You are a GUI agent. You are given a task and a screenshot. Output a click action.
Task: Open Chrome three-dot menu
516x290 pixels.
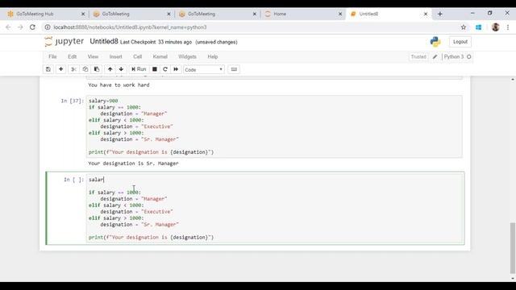pos(508,27)
